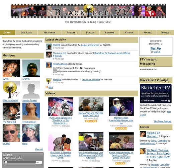Screen dimensions: 174x168
Task: Open Leave a Comment for ANDRE
Action: [90, 45]
